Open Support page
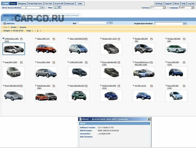Image resolution: width=196 pixels, height=148 pixels. pos(168,4)
